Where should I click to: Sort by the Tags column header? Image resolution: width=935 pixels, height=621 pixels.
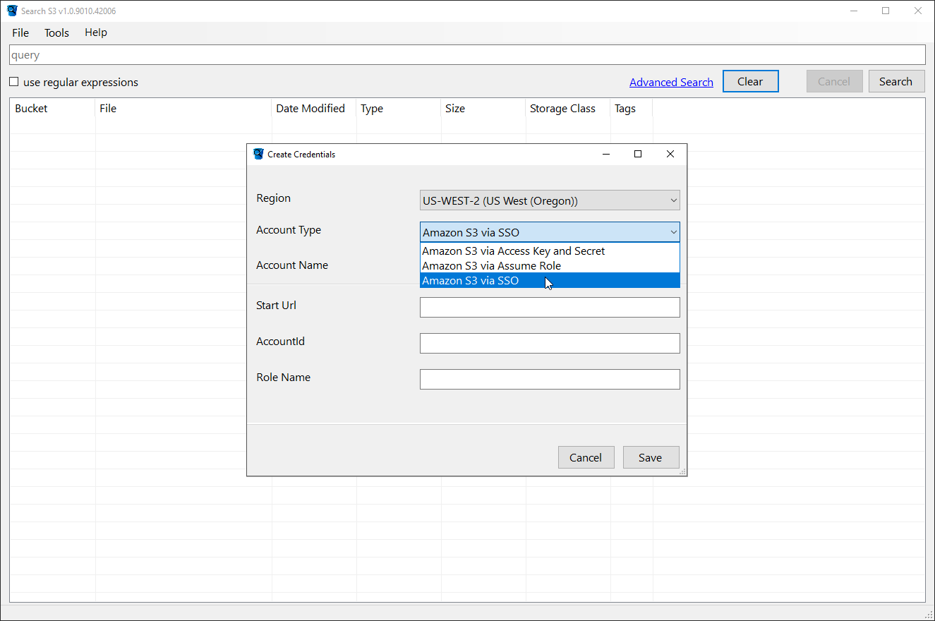point(632,109)
